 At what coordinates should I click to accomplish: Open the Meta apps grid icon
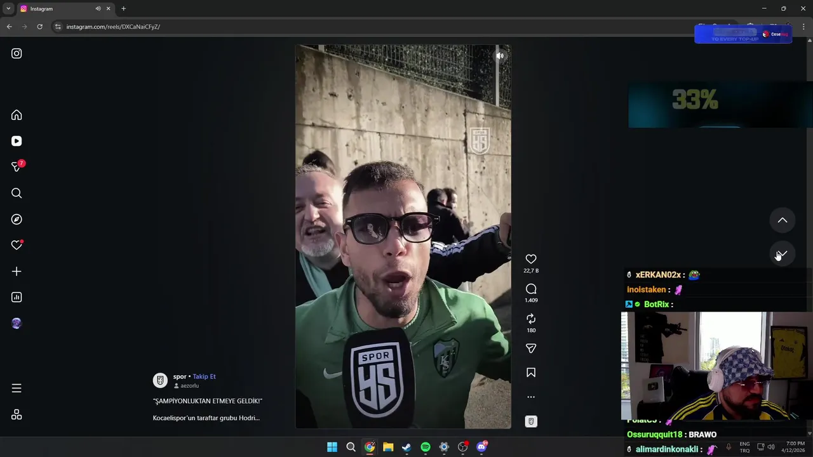[x=17, y=414]
